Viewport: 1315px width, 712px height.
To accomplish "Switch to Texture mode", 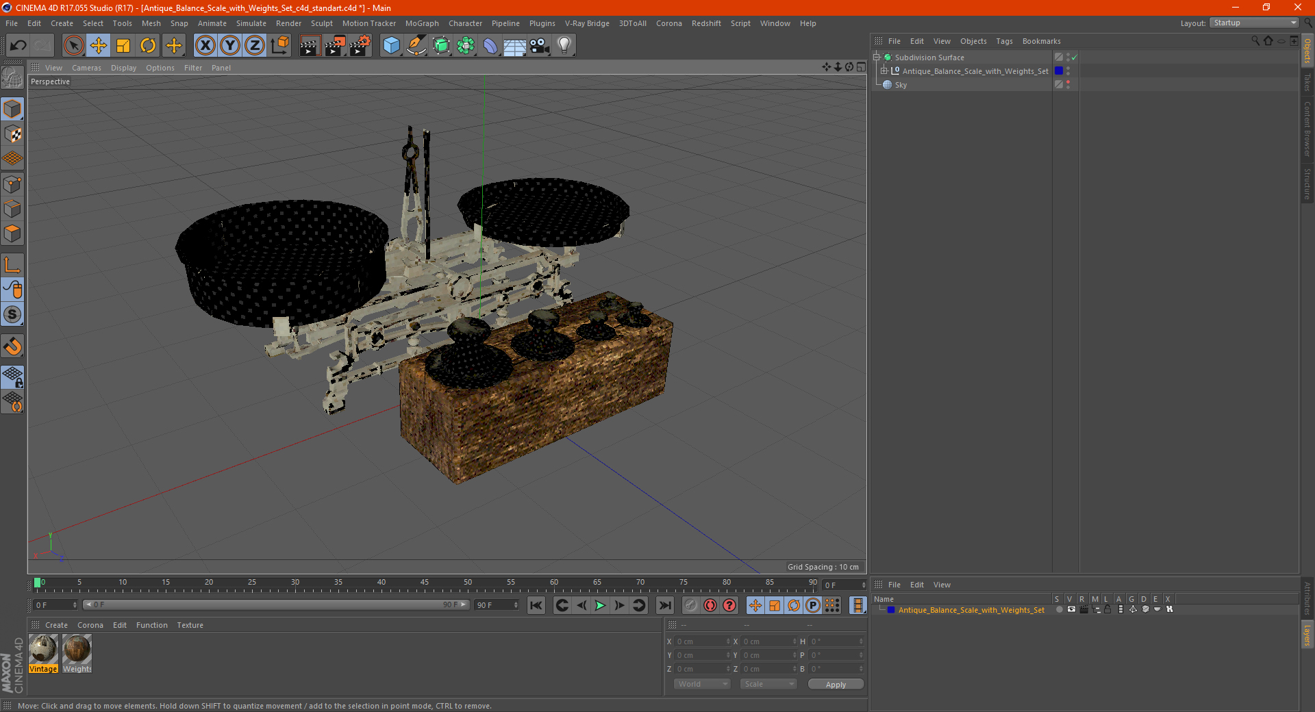I will (12, 134).
